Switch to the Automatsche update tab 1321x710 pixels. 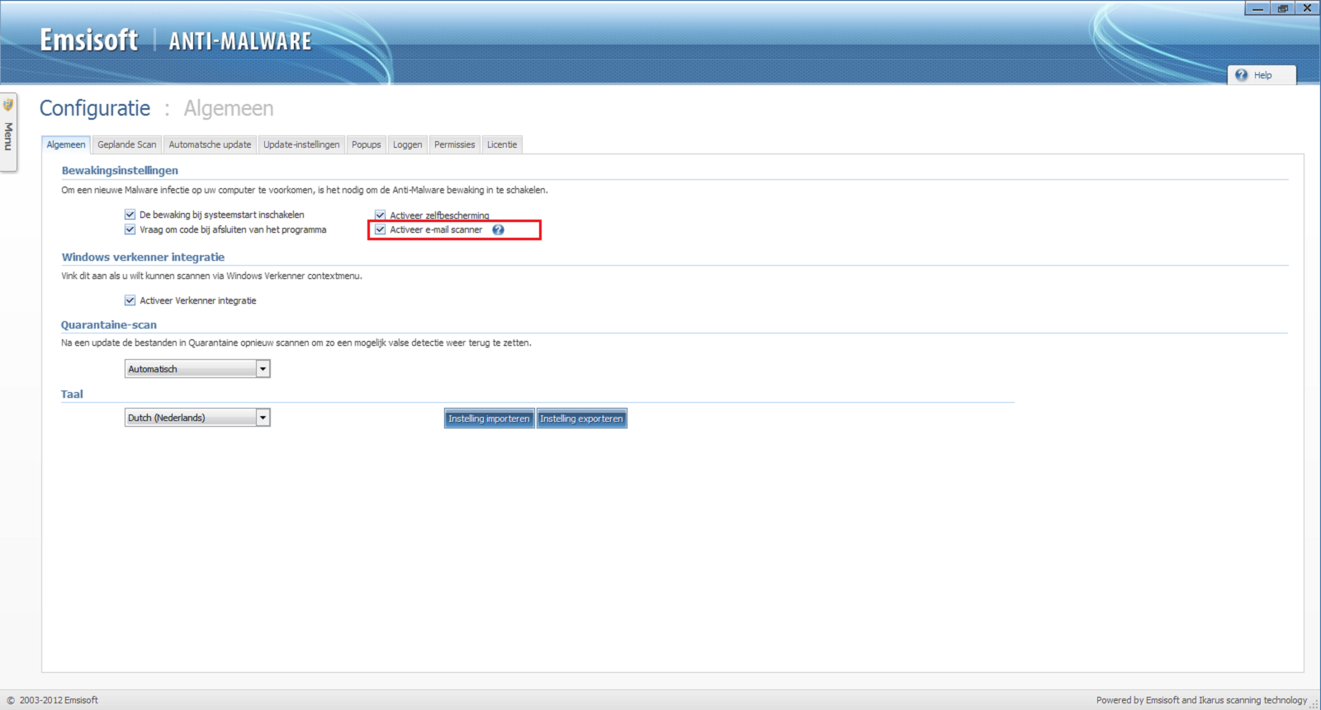(210, 144)
